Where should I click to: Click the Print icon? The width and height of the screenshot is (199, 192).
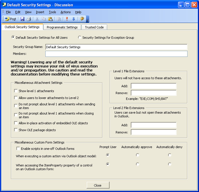tap(29, 19)
